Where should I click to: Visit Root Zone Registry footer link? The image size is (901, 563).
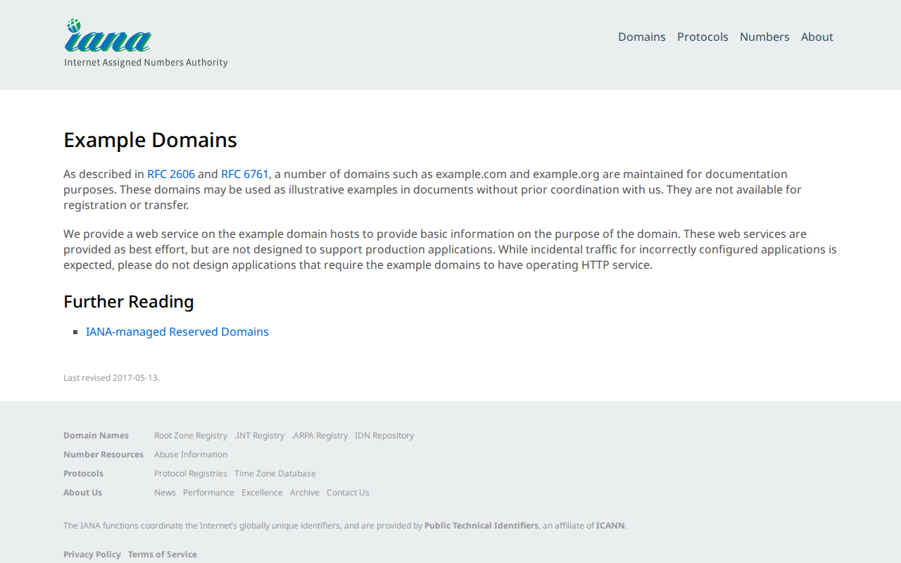(x=191, y=436)
